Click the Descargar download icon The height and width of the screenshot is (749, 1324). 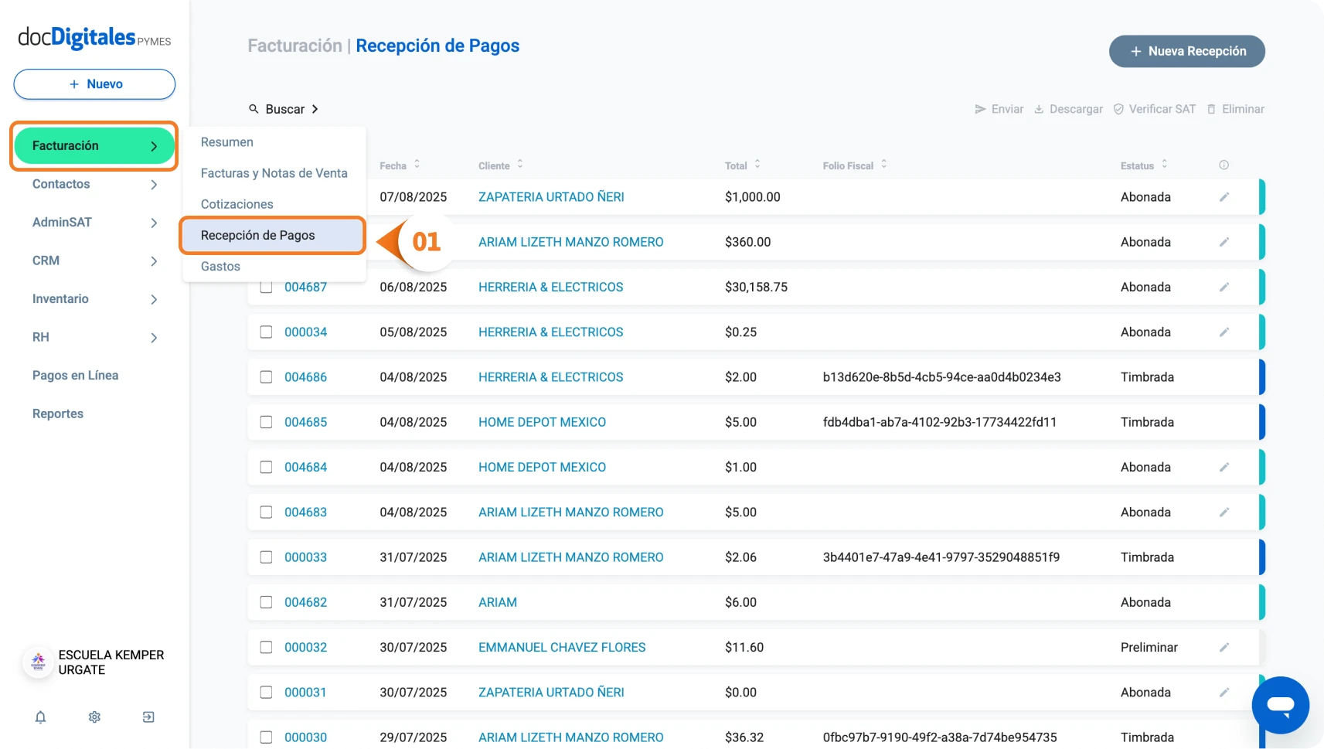[x=1040, y=109]
